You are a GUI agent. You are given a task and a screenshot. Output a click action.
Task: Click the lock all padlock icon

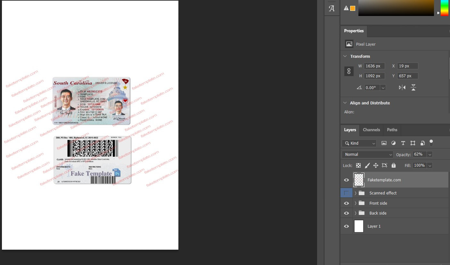tap(394, 165)
